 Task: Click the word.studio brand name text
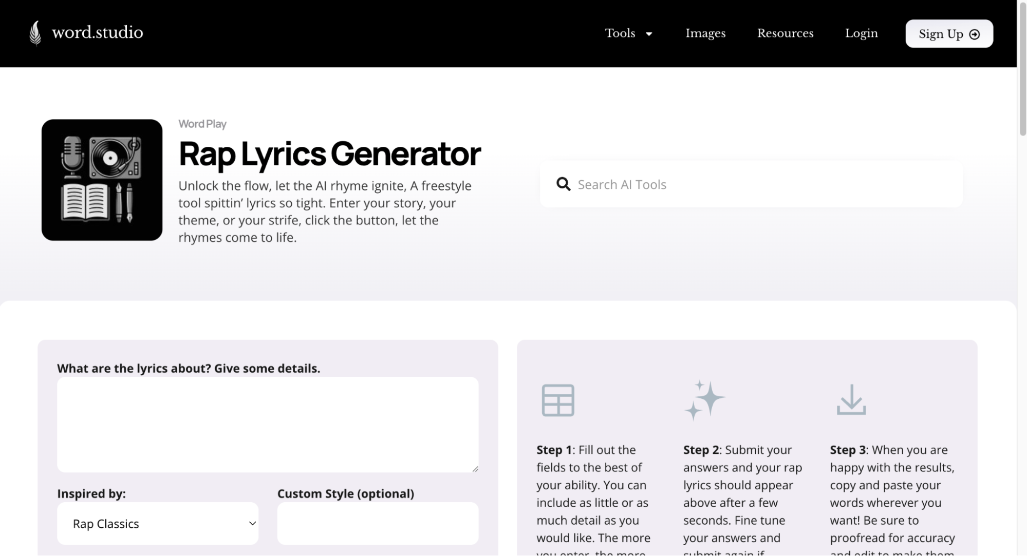97,33
